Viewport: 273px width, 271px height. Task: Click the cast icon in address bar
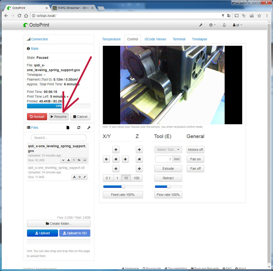click(x=236, y=16)
